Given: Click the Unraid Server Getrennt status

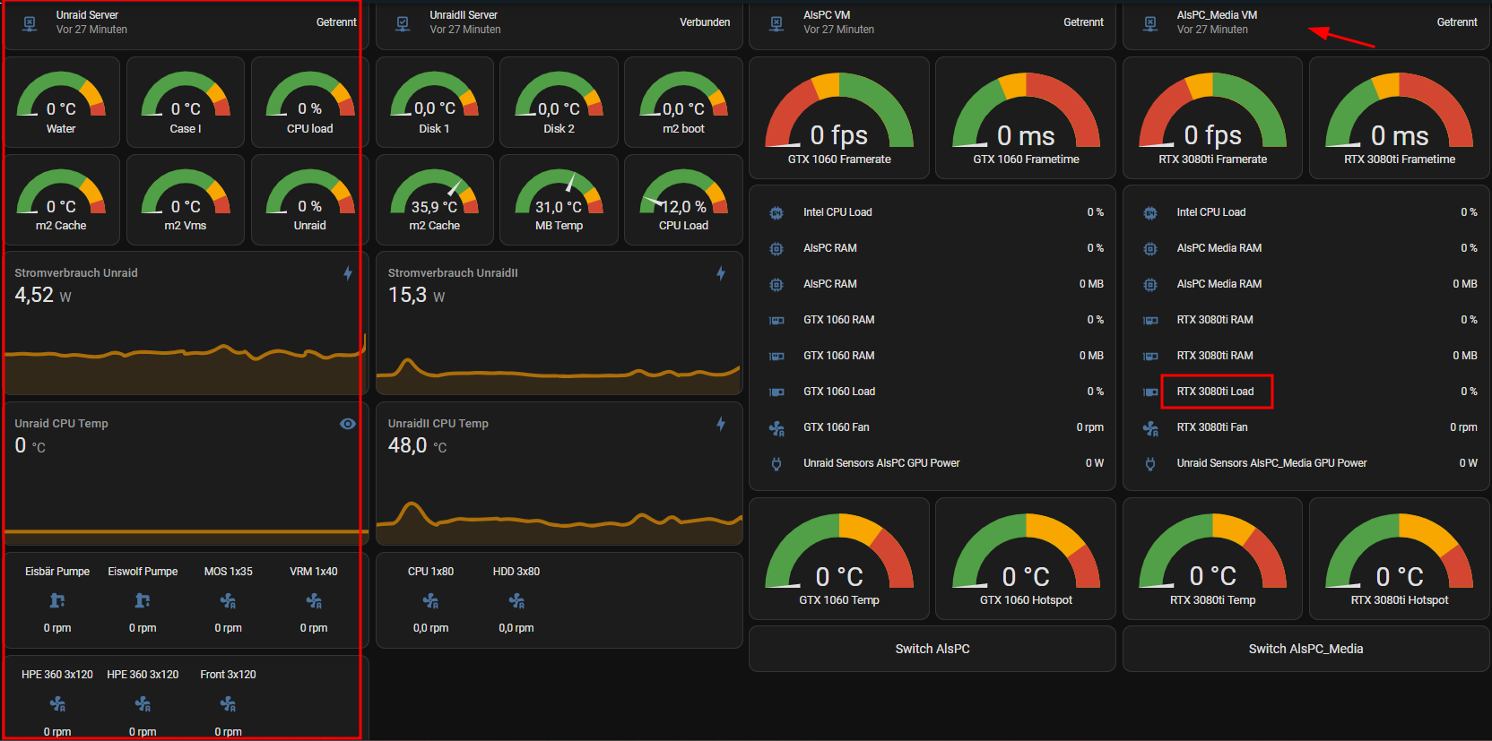Looking at the screenshot, I should coord(336,22).
